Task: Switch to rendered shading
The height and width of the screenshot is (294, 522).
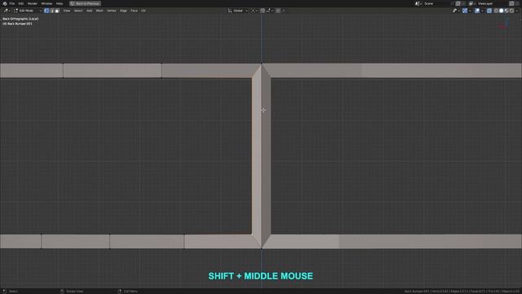Action: click(511, 11)
